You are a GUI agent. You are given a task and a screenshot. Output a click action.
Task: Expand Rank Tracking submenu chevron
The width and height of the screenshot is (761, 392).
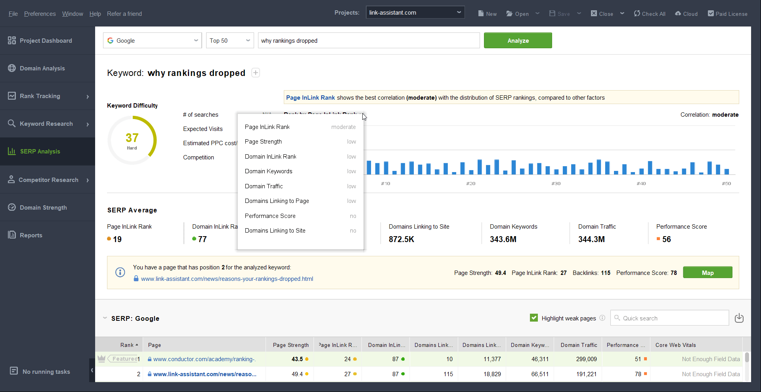[88, 96]
